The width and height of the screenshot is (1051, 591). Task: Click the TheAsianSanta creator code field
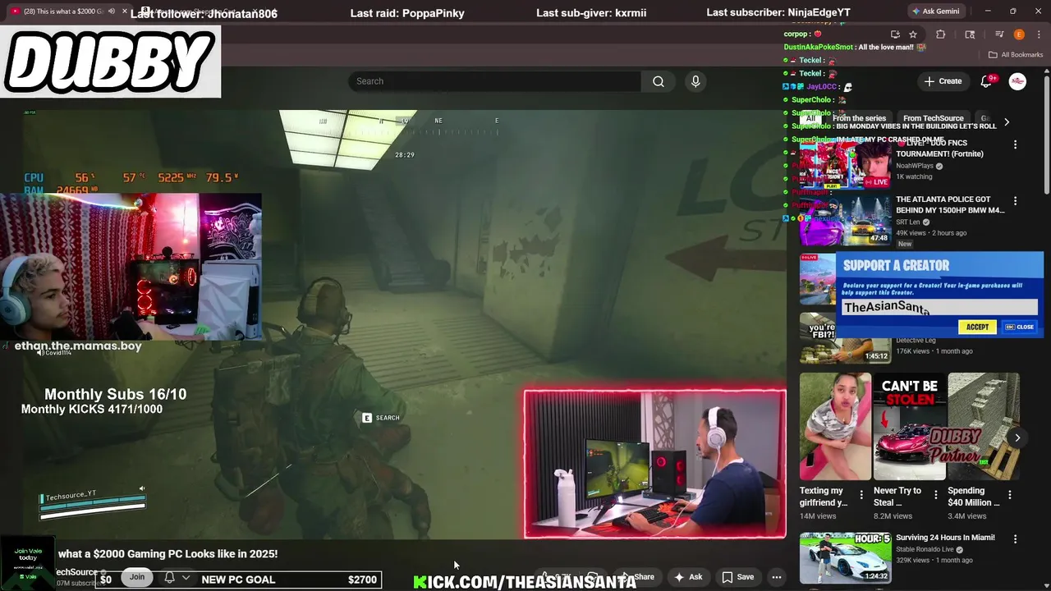pyautogui.click(x=939, y=308)
